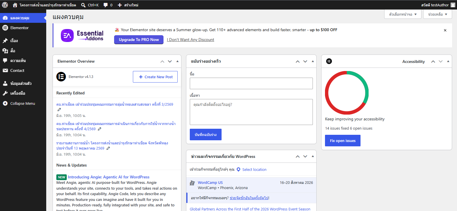The height and width of the screenshot is (211, 457).
Task: Open the ความเห็น comments menu
Action: point(23,61)
